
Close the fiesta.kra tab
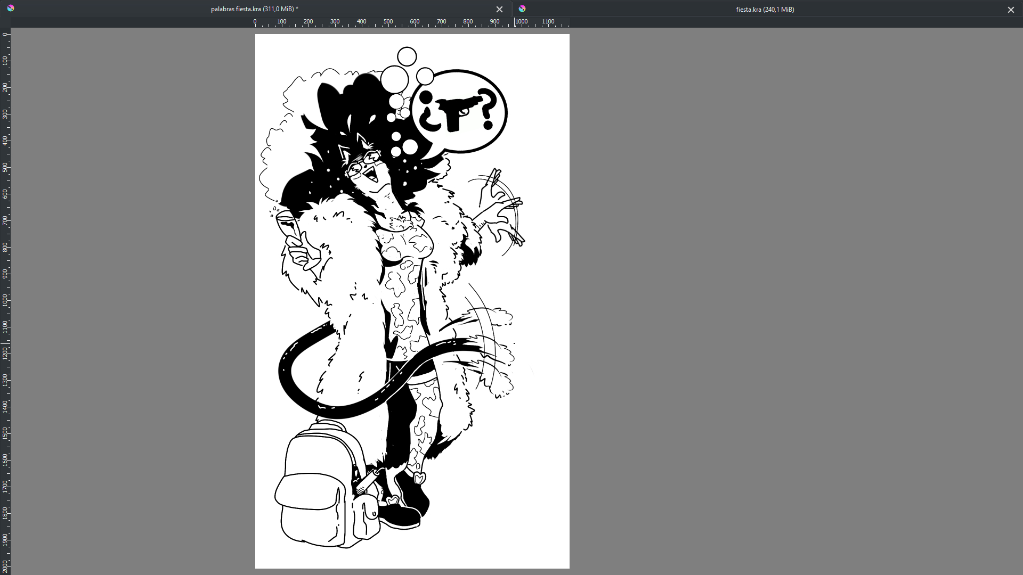pos(1011,10)
